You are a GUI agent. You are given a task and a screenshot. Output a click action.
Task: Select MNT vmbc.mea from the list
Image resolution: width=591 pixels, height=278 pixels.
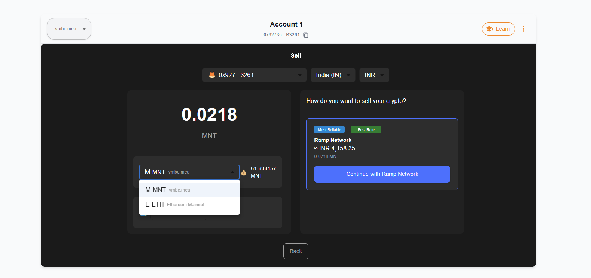click(189, 190)
